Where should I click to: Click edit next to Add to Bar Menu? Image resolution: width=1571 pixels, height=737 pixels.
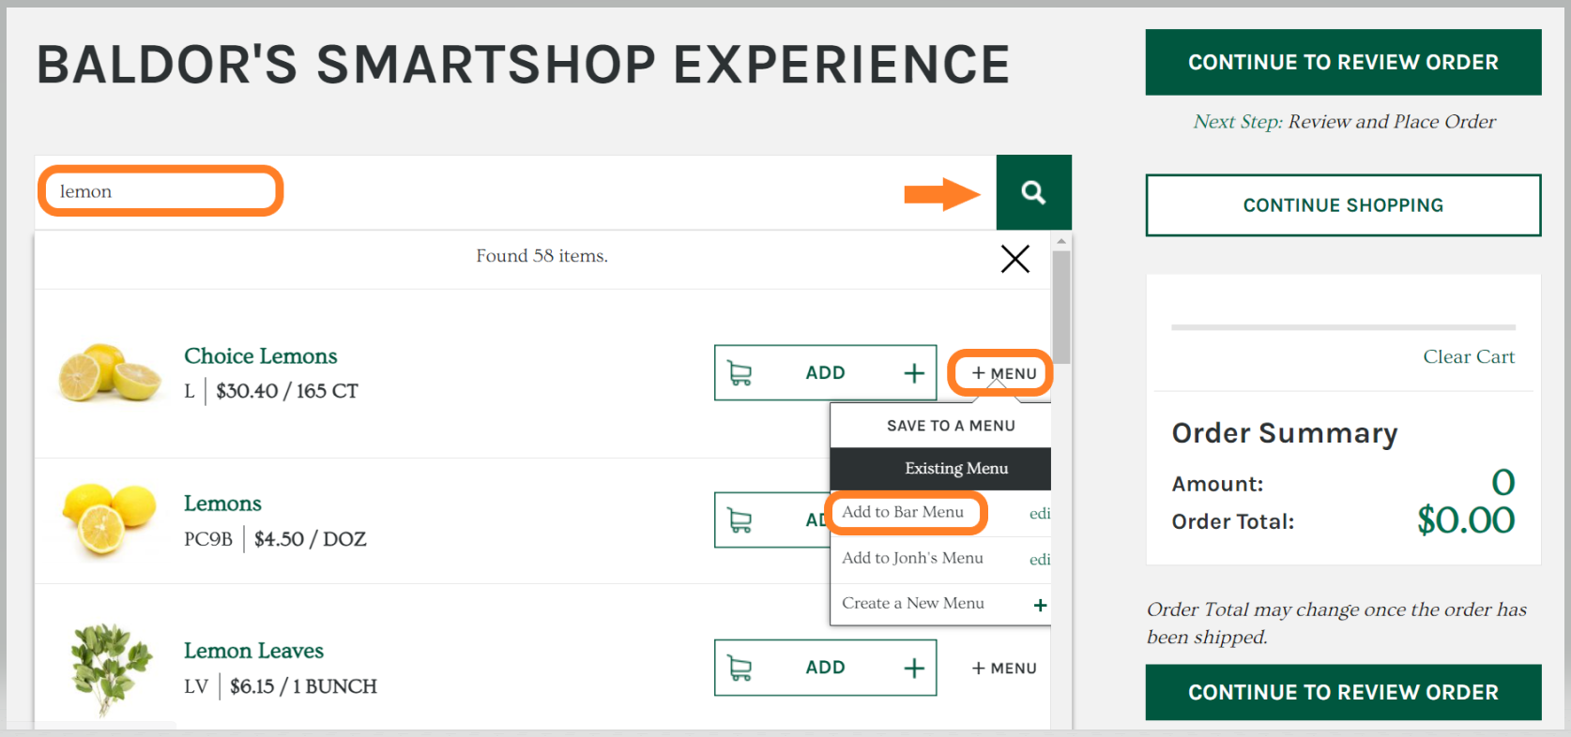click(x=1039, y=514)
